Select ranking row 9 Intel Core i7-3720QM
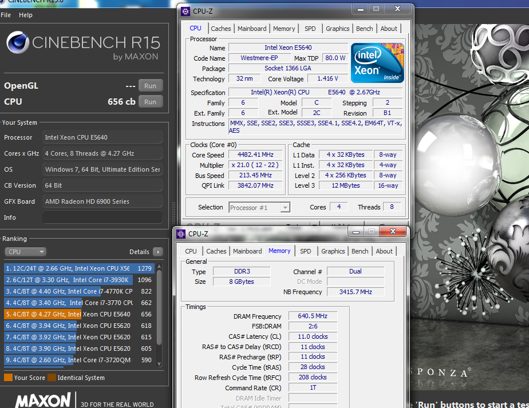 point(79,360)
